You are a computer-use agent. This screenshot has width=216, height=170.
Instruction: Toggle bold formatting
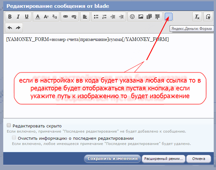pyautogui.click(x=10, y=17)
